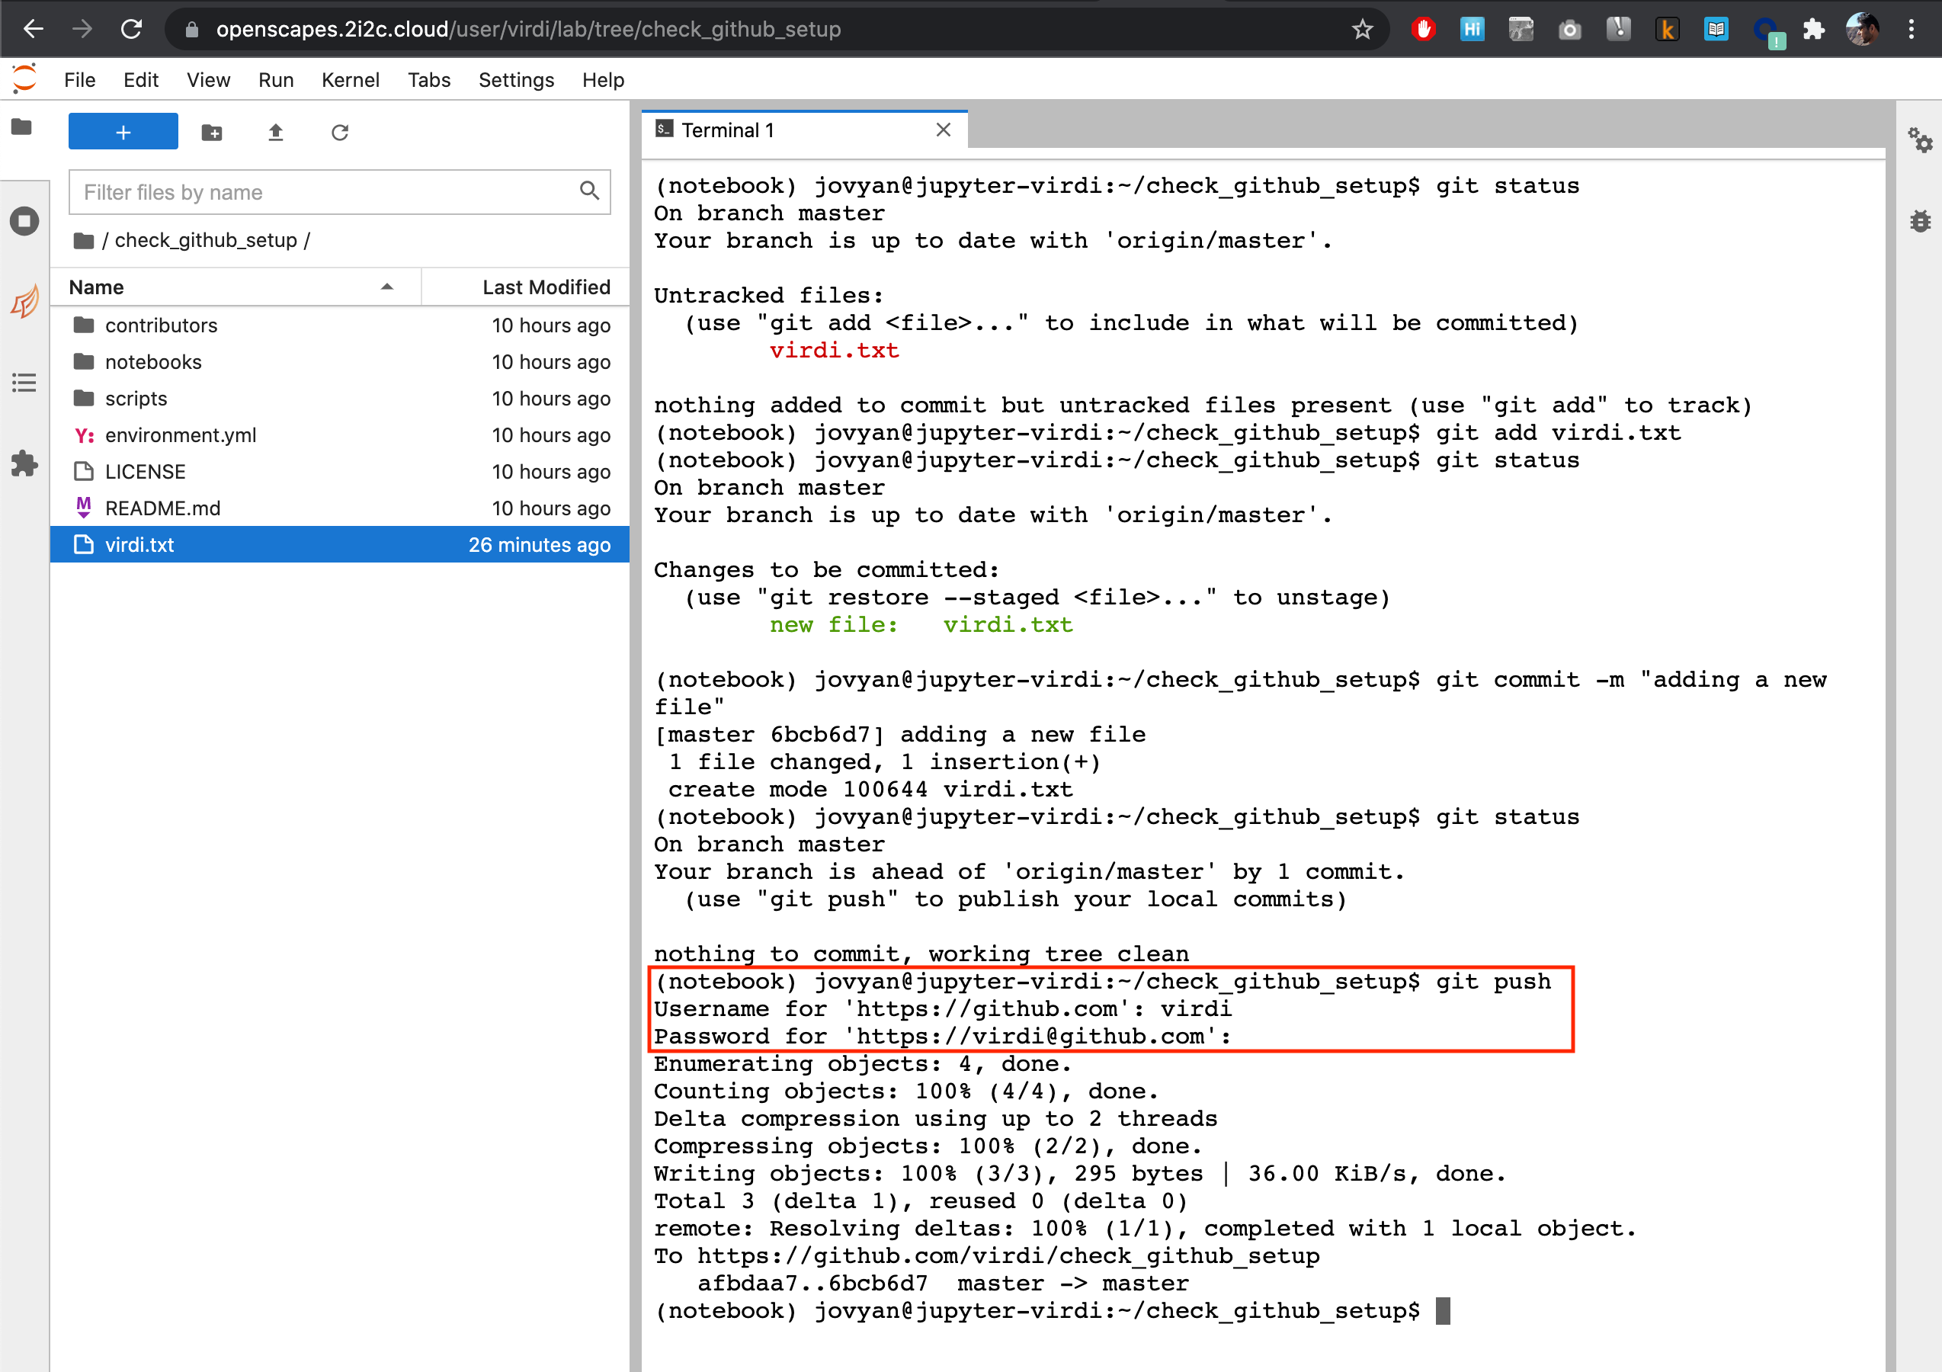Click the AdBlock hand extension icon

click(x=1424, y=29)
